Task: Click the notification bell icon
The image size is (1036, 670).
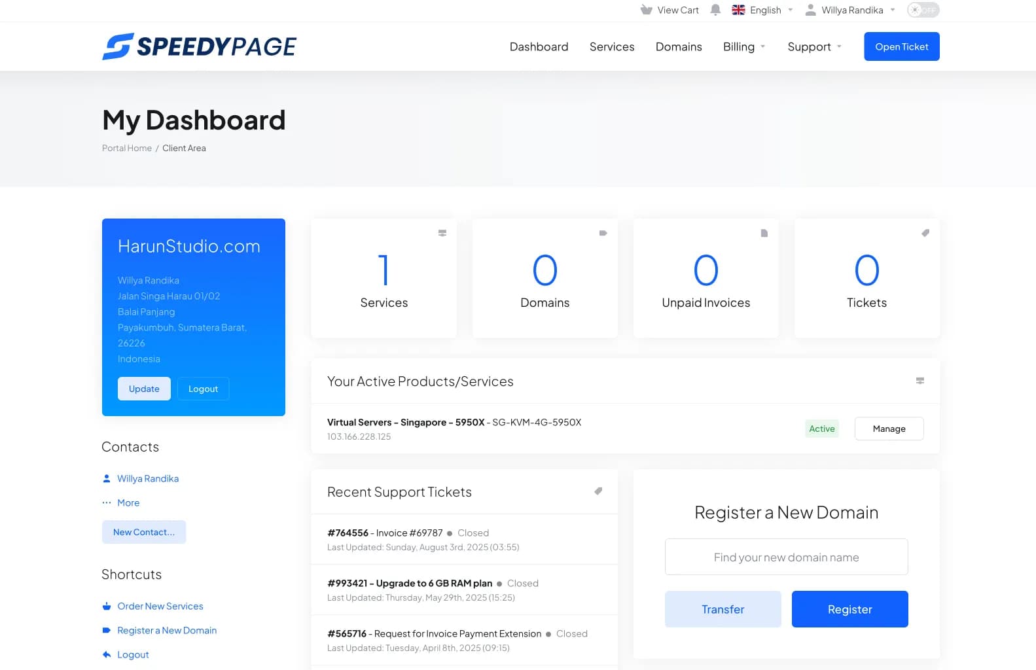Action: pyautogui.click(x=715, y=10)
